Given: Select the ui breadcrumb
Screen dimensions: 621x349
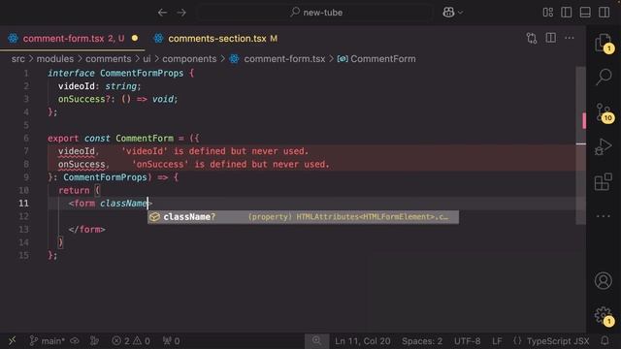Looking at the screenshot, I should point(147,59).
